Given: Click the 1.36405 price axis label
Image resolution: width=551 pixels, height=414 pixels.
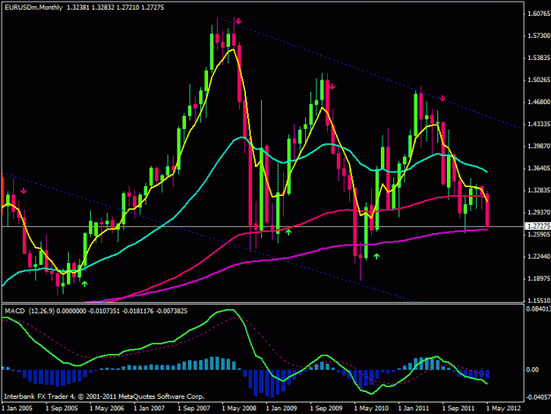Looking at the screenshot, I should (x=539, y=168).
